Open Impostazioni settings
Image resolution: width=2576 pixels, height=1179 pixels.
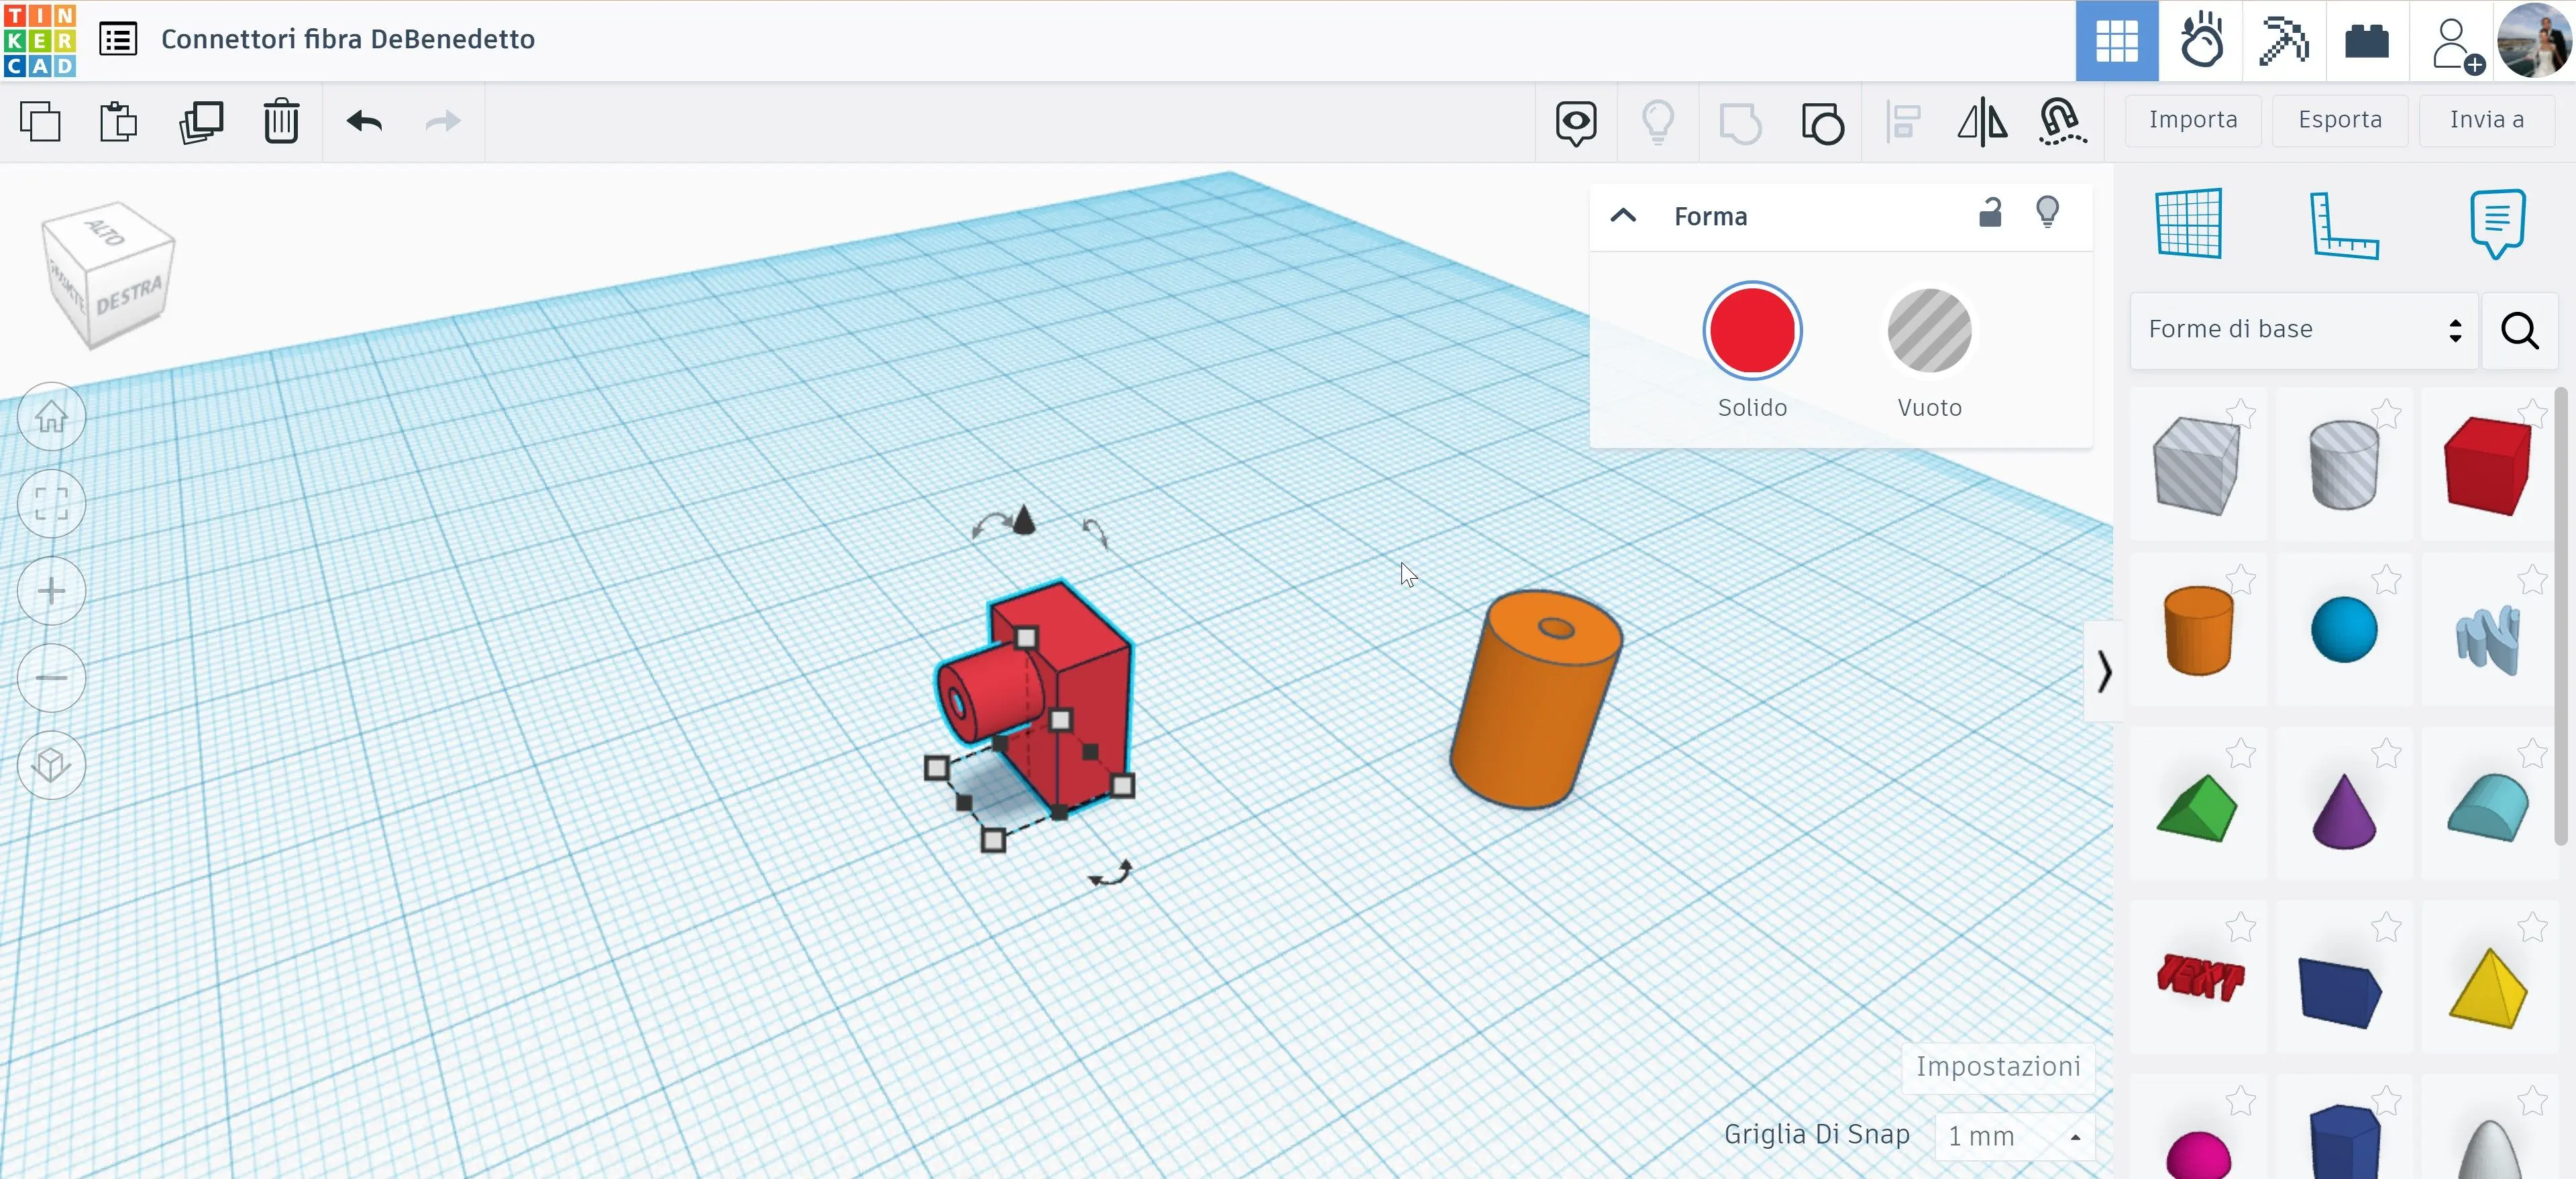(x=1998, y=1067)
